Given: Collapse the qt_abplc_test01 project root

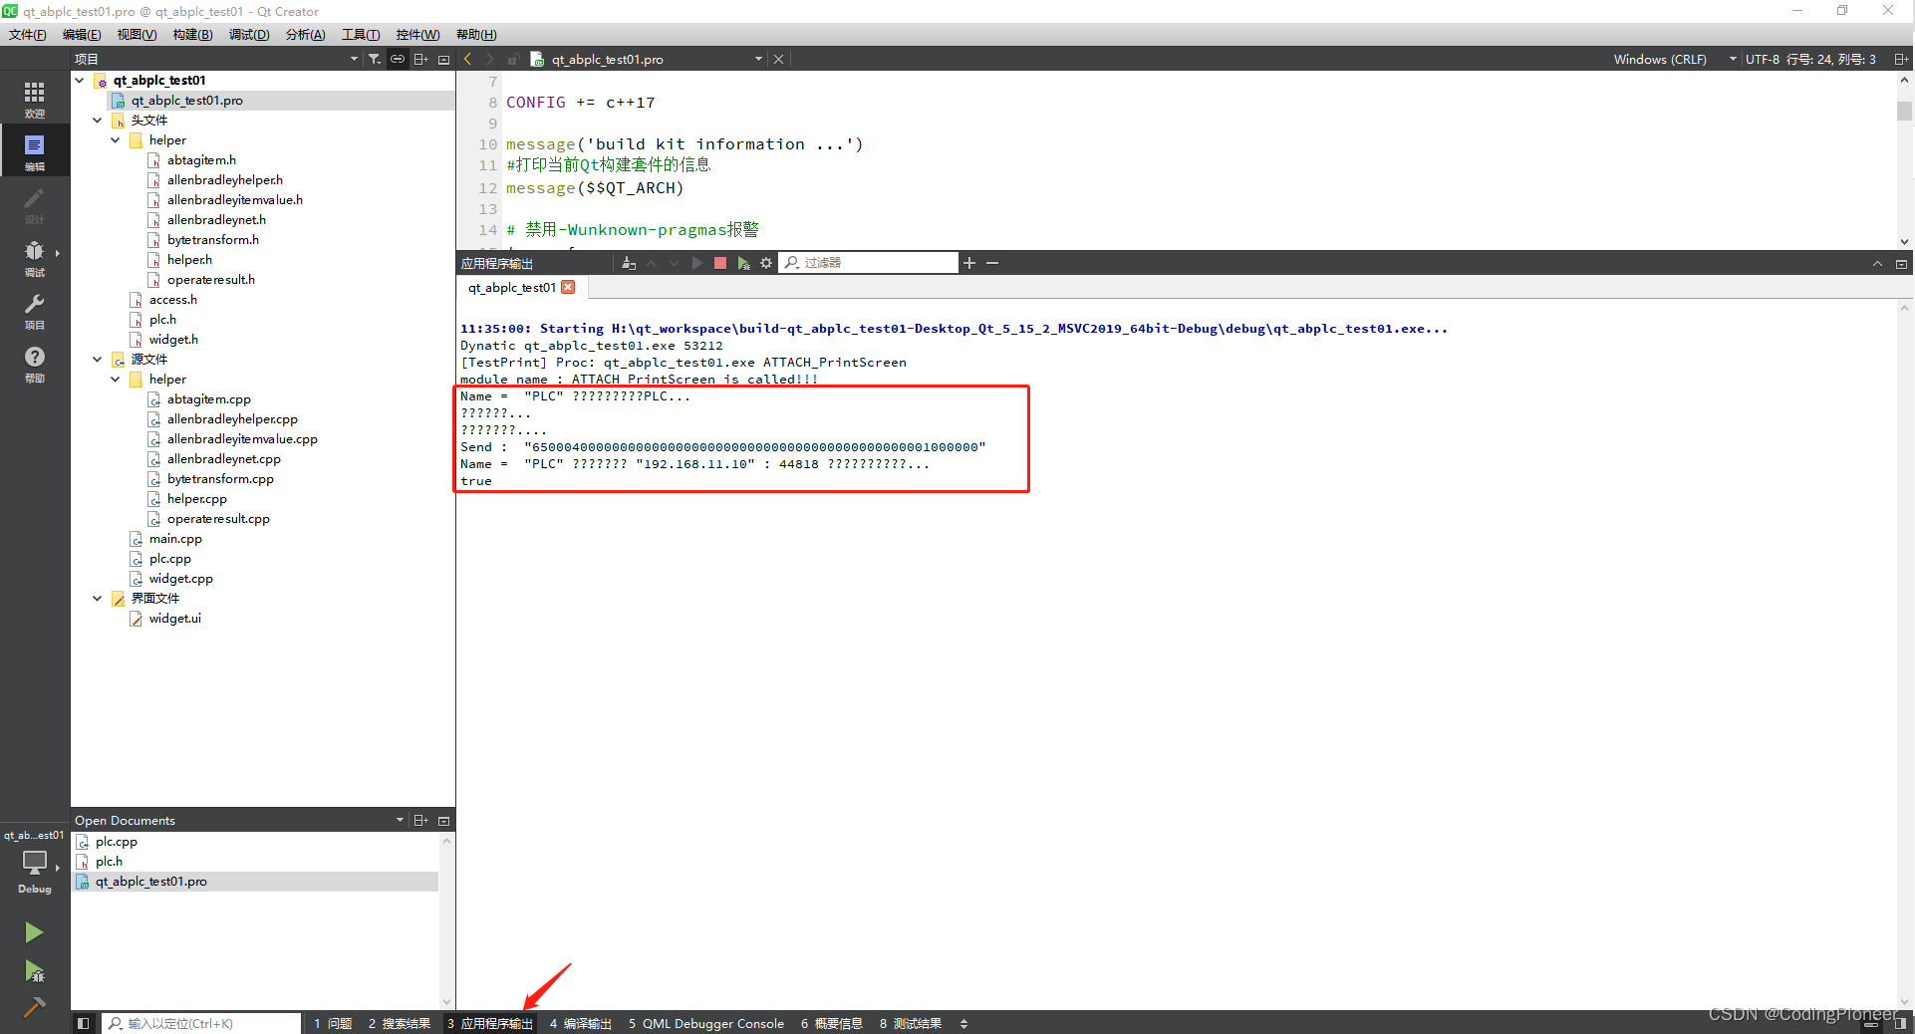Looking at the screenshot, I should (x=80, y=80).
